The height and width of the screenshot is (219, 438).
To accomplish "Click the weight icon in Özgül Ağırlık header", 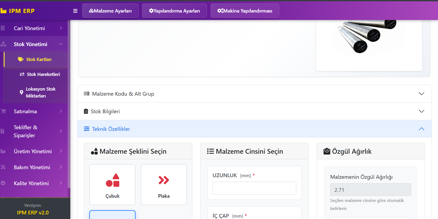I will 327,151.
